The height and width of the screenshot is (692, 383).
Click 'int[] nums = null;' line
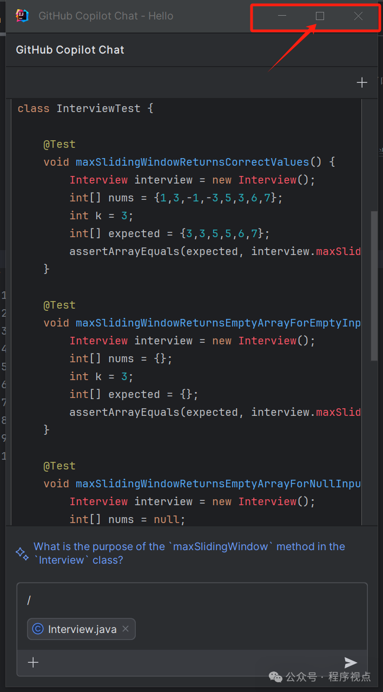click(127, 519)
